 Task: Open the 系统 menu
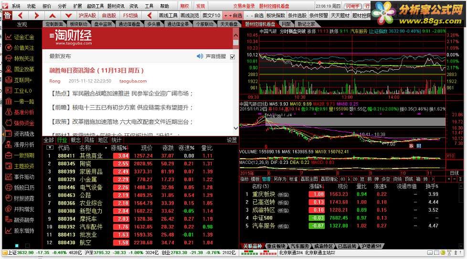tap(16, 6)
